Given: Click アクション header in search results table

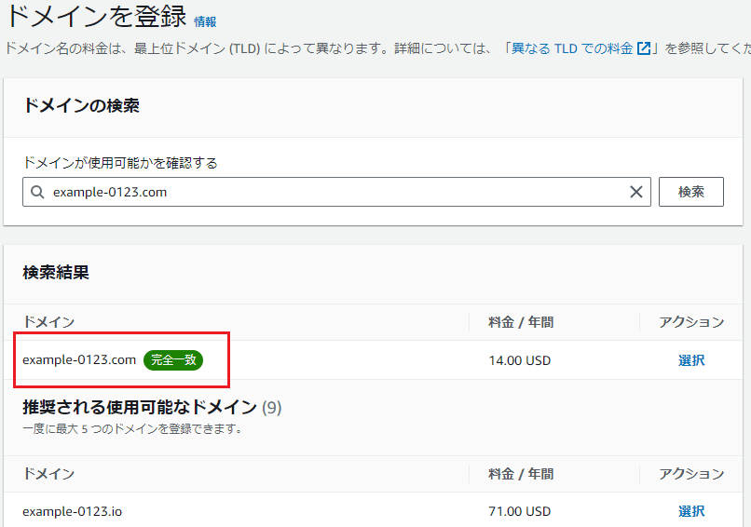Looking at the screenshot, I should coord(691,322).
